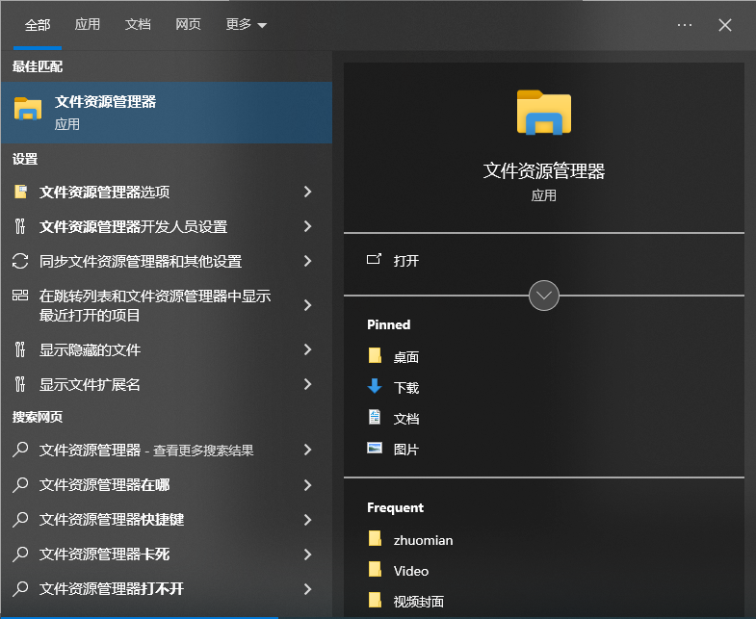Click the search icon for 文件资源管理器卡死
This screenshot has height=619, width=756.
point(20,554)
